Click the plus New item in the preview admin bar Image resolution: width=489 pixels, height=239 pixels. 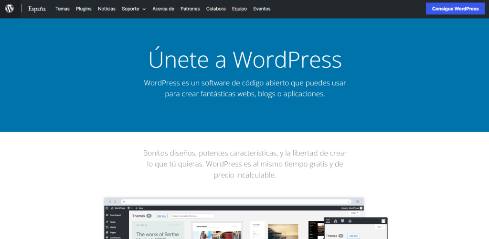tap(139, 208)
